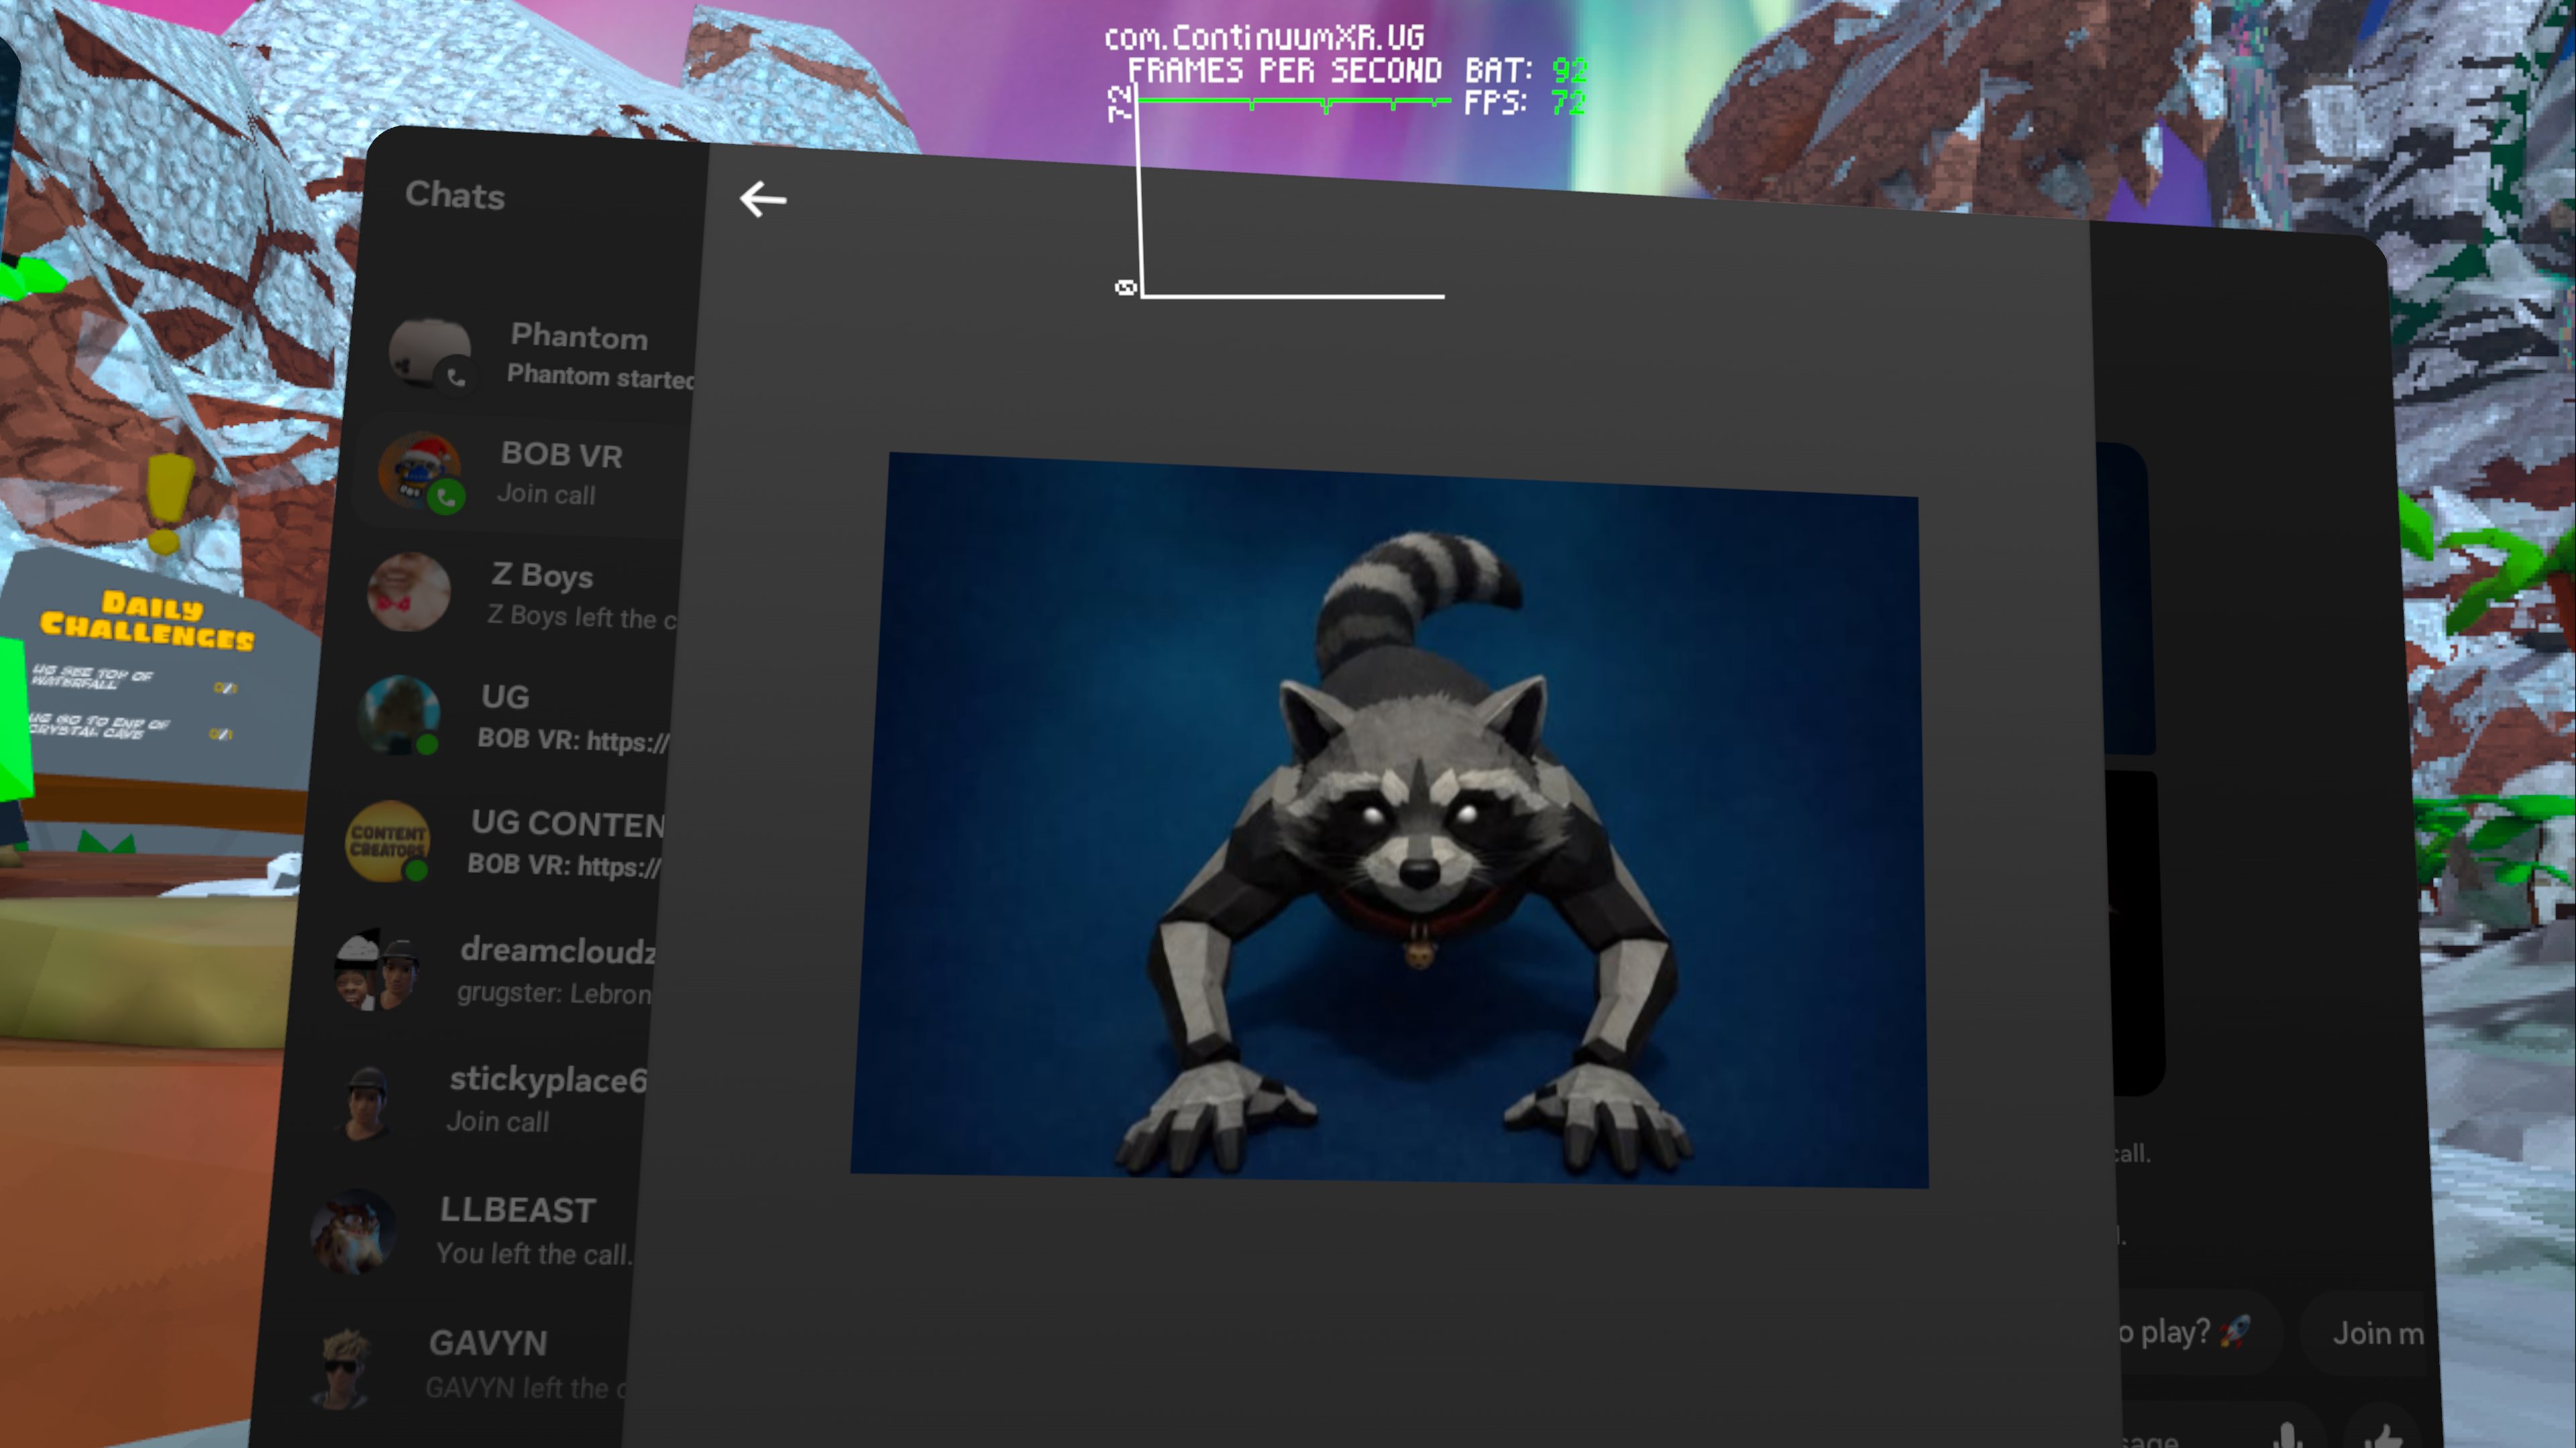Join call with BOB VR
The image size is (2576, 1448).
[x=546, y=493]
